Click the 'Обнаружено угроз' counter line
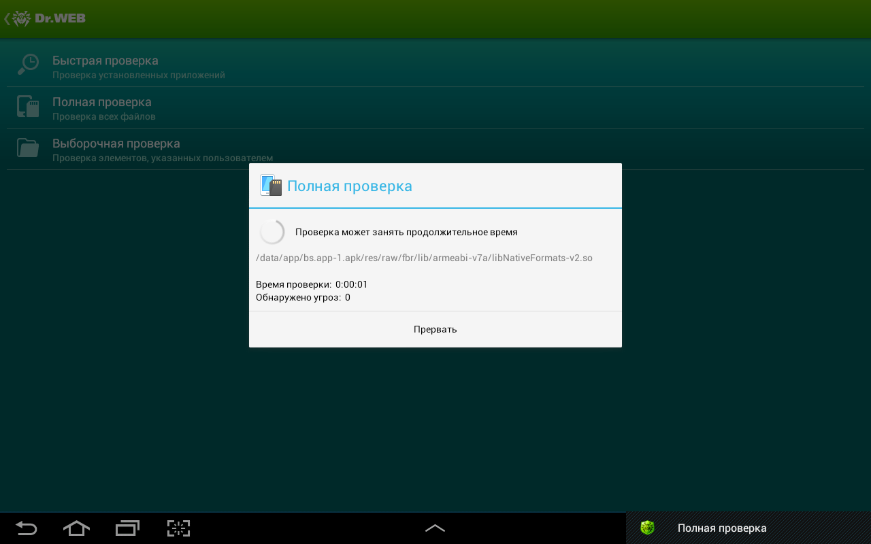The height and width of the screenshot is (544, 871). (303, 297)
